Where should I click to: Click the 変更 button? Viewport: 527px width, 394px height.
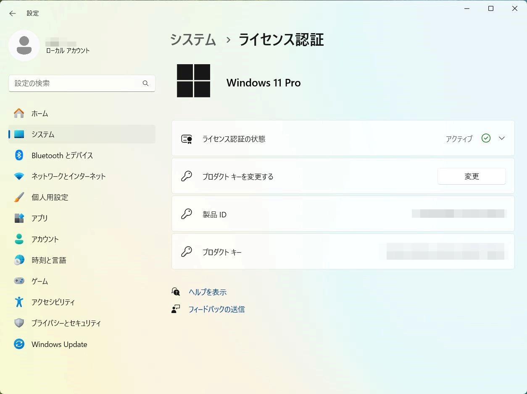472,176
